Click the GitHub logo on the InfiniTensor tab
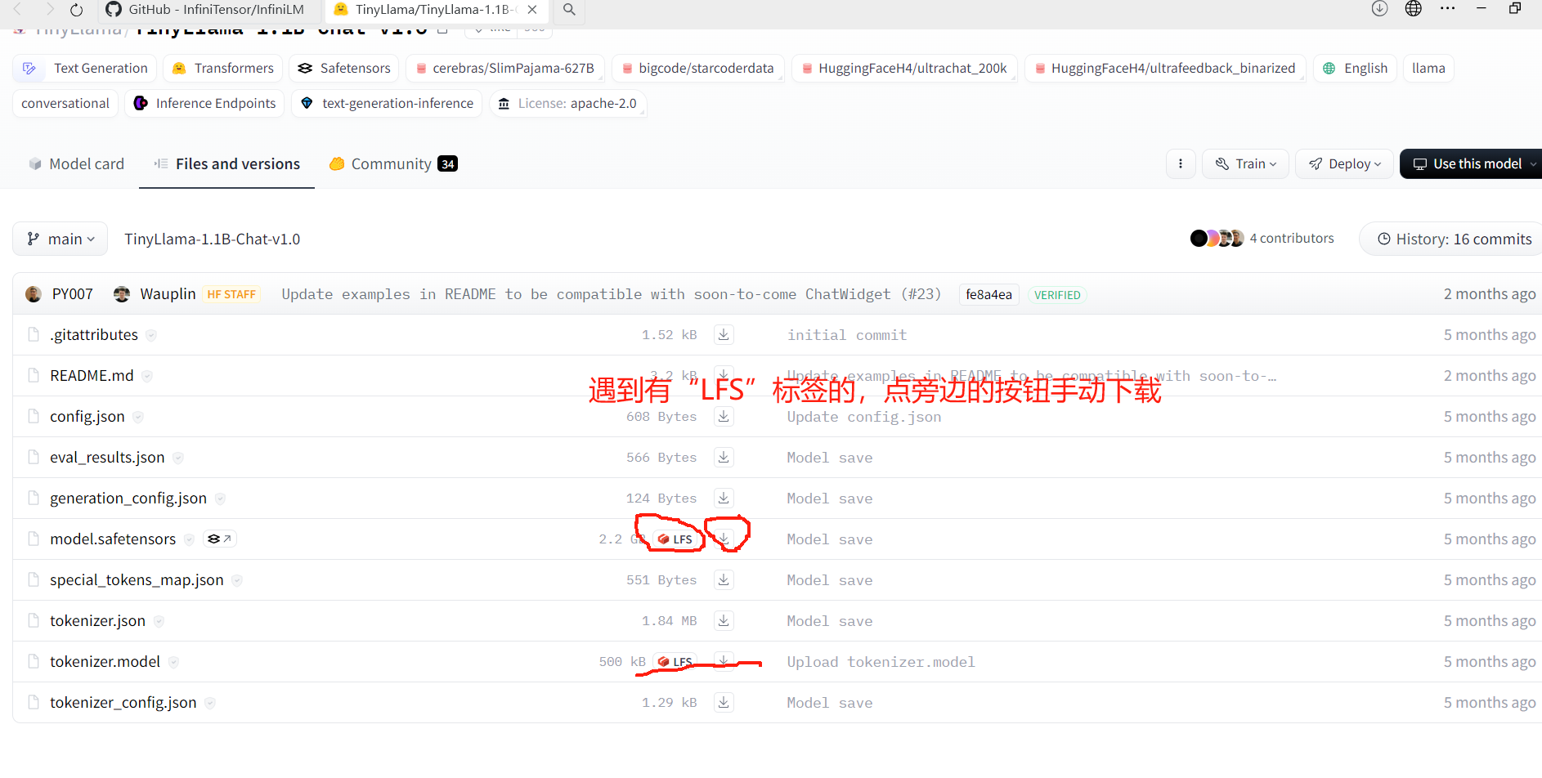1542x778 pixels. click(x=114, y=10)
